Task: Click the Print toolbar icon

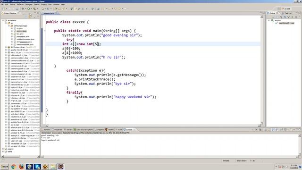Action: point(17,8)
